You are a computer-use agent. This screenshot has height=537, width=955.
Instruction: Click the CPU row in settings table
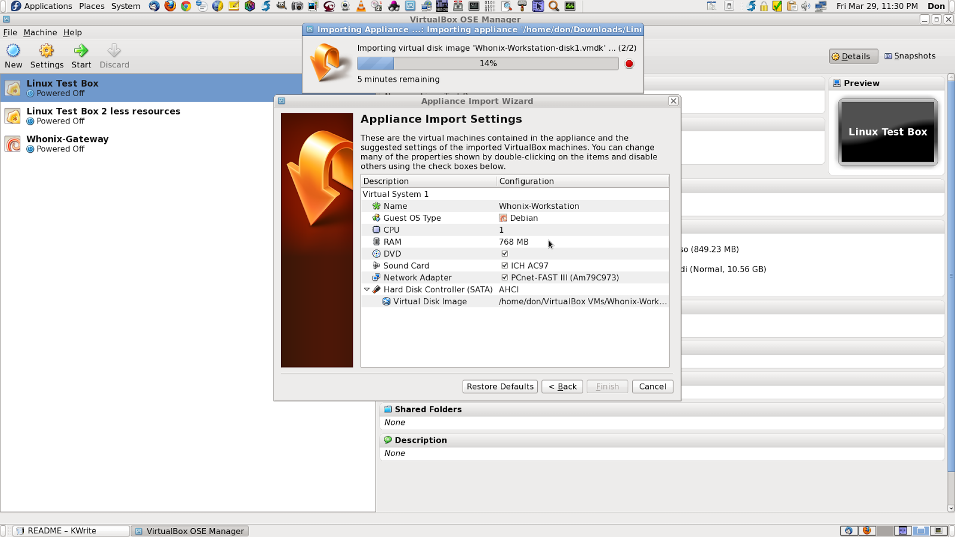point(515,230)
